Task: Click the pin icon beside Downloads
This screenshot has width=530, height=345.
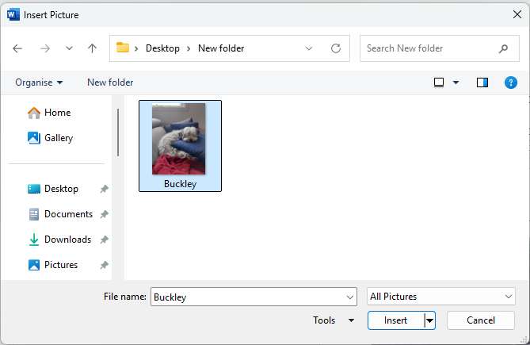Action: [104, 240]
